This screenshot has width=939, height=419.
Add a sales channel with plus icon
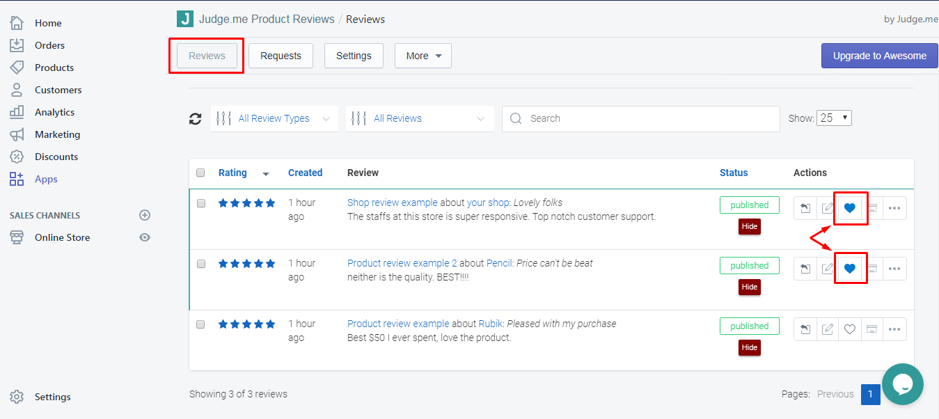click(145, 215)
